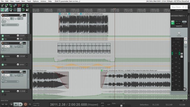Screen dimensions: 190x107
Task: Click the transport Play button
Action: click(x=16, y=104)
